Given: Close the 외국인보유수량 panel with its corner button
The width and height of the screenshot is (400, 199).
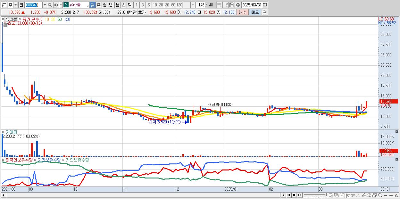Looking at the screenshot, I should [x=396, y=159].
